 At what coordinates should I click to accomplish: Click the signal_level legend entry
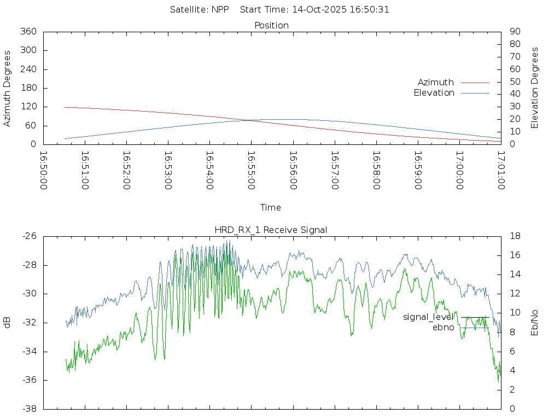428,317
